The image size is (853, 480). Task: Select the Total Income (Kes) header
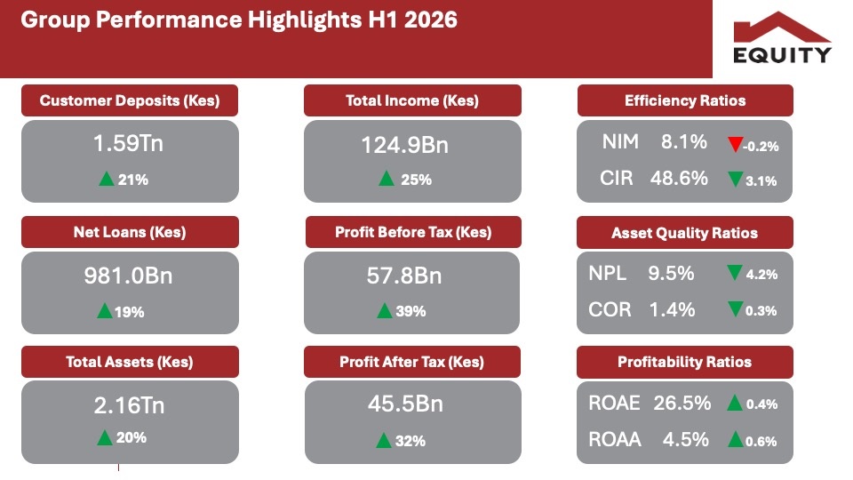(412, 100)
